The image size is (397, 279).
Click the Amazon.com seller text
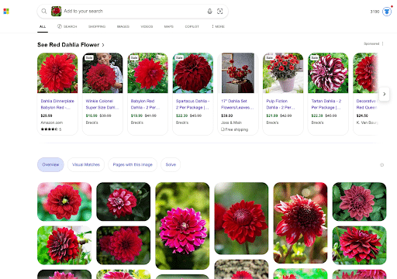click(52, 122)
